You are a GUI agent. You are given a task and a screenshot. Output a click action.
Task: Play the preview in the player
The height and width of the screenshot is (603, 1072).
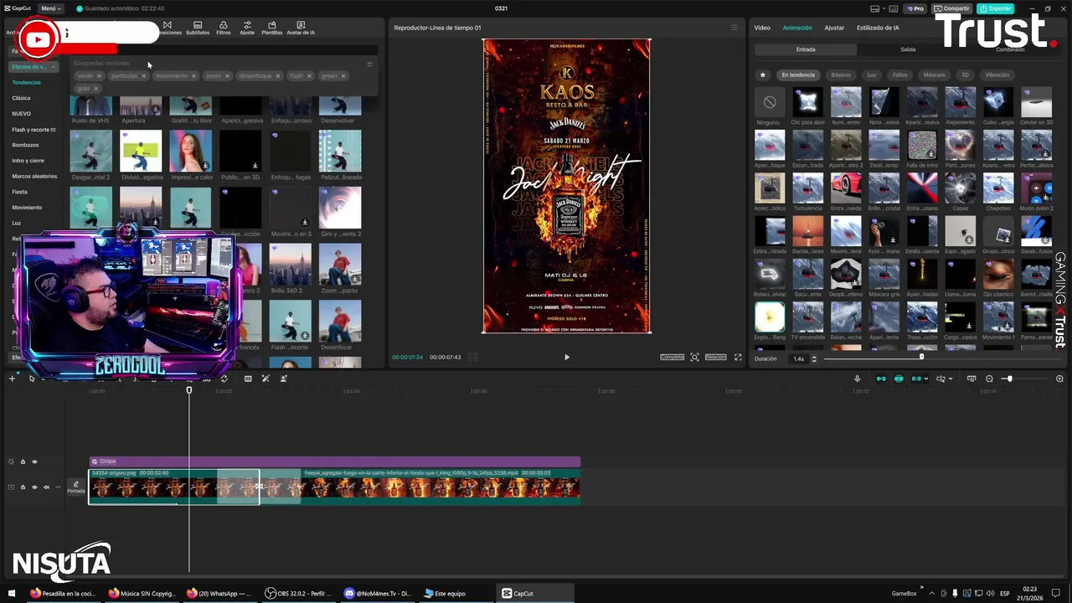[566, 357]
